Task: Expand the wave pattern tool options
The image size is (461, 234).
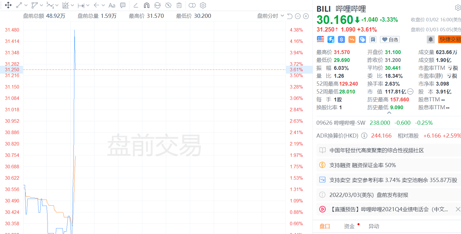Action: click(57, 5)
